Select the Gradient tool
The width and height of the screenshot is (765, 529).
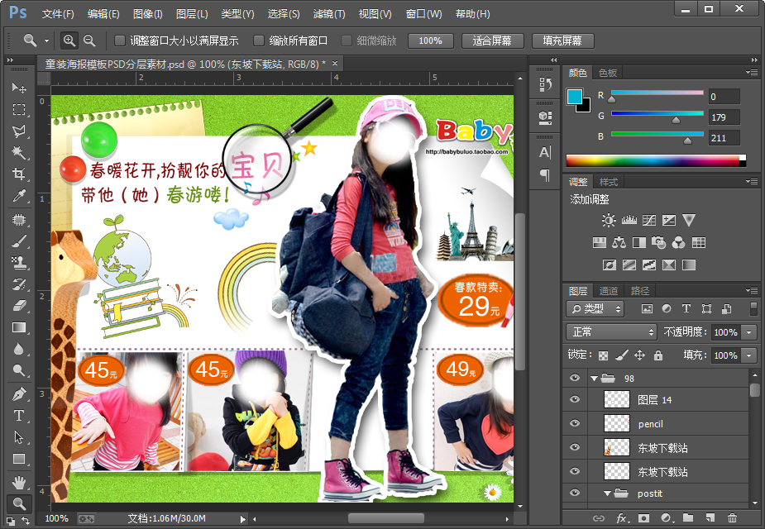point(18,327)
